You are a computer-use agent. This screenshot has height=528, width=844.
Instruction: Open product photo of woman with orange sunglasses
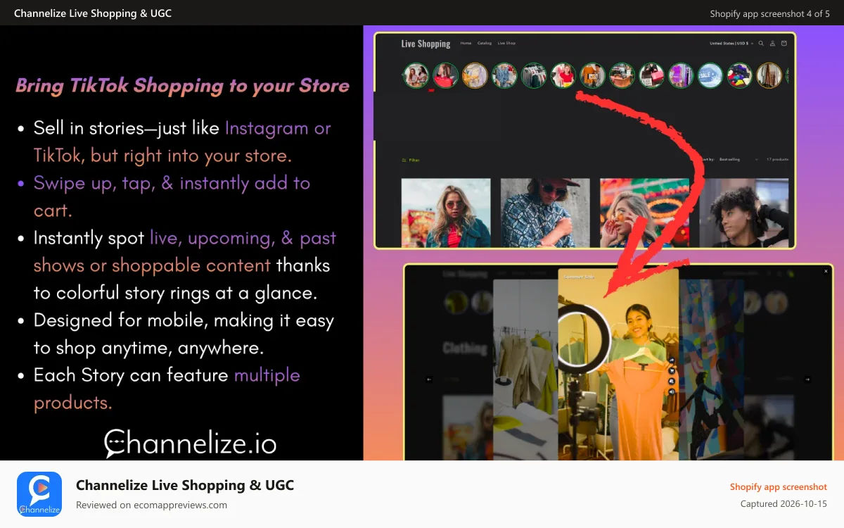644,211
